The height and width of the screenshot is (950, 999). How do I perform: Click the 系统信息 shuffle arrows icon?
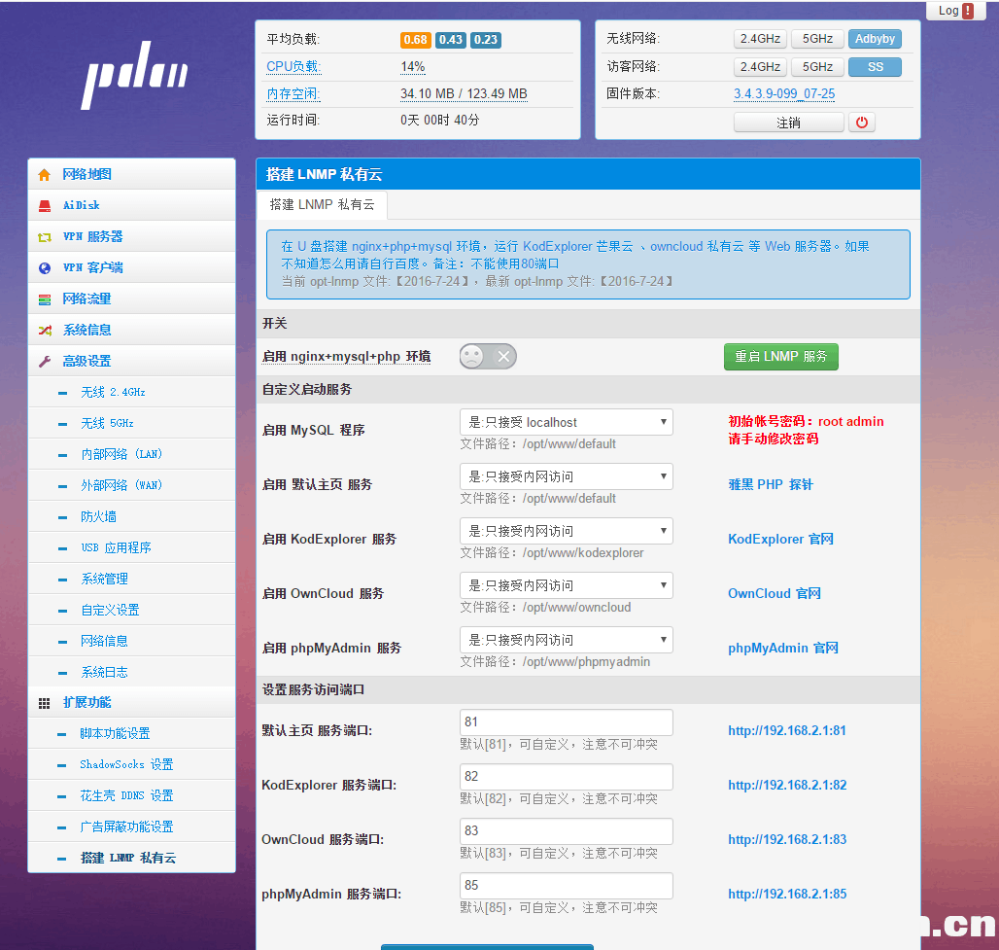[44, 331]
